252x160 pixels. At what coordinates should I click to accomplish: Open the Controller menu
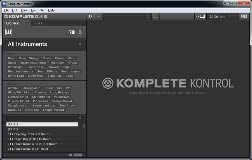pyautogui.click(x=38, y=10)
